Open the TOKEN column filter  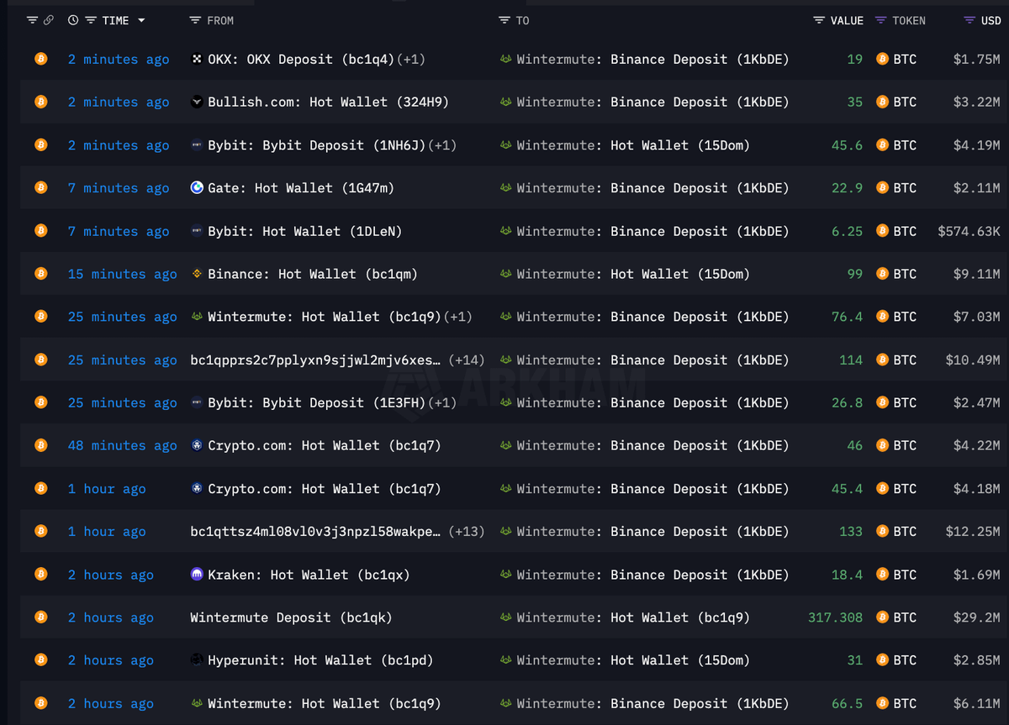click(881, 20)
